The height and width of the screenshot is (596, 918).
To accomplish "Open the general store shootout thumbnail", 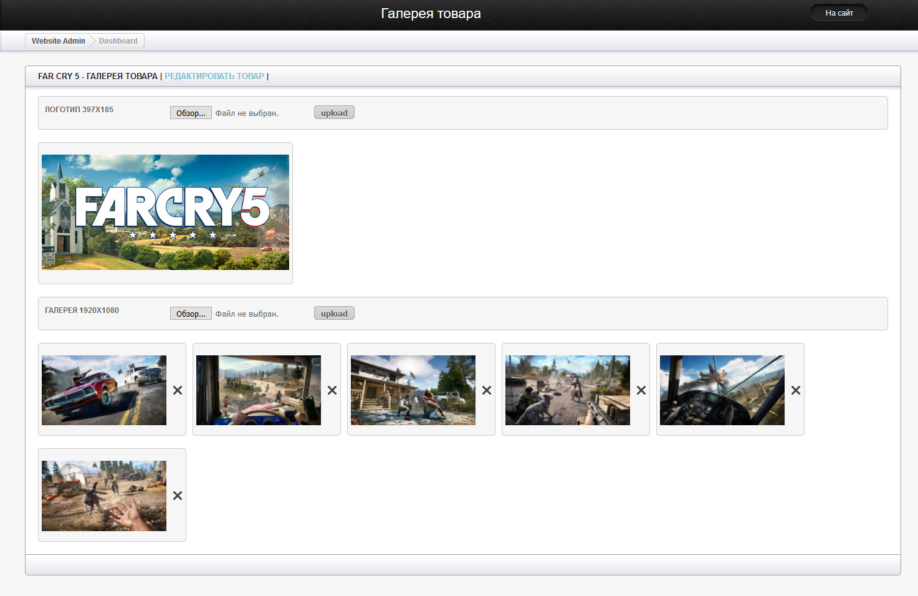I will pos(413,390).
